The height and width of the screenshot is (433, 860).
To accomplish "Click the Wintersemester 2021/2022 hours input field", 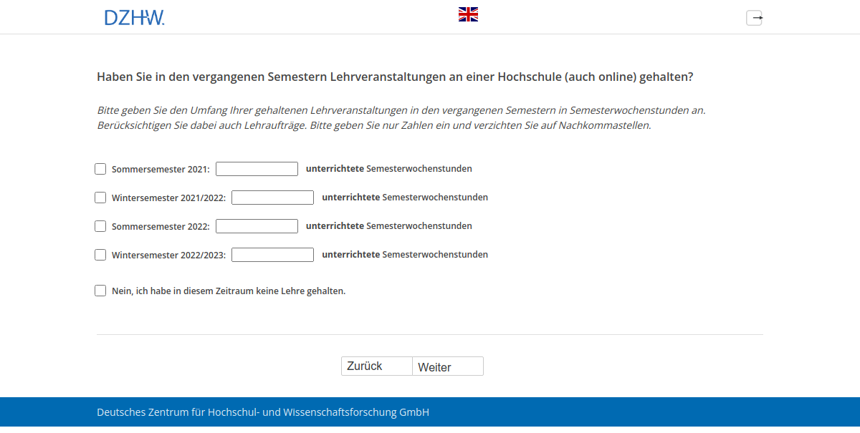I will tap(272, 197).
